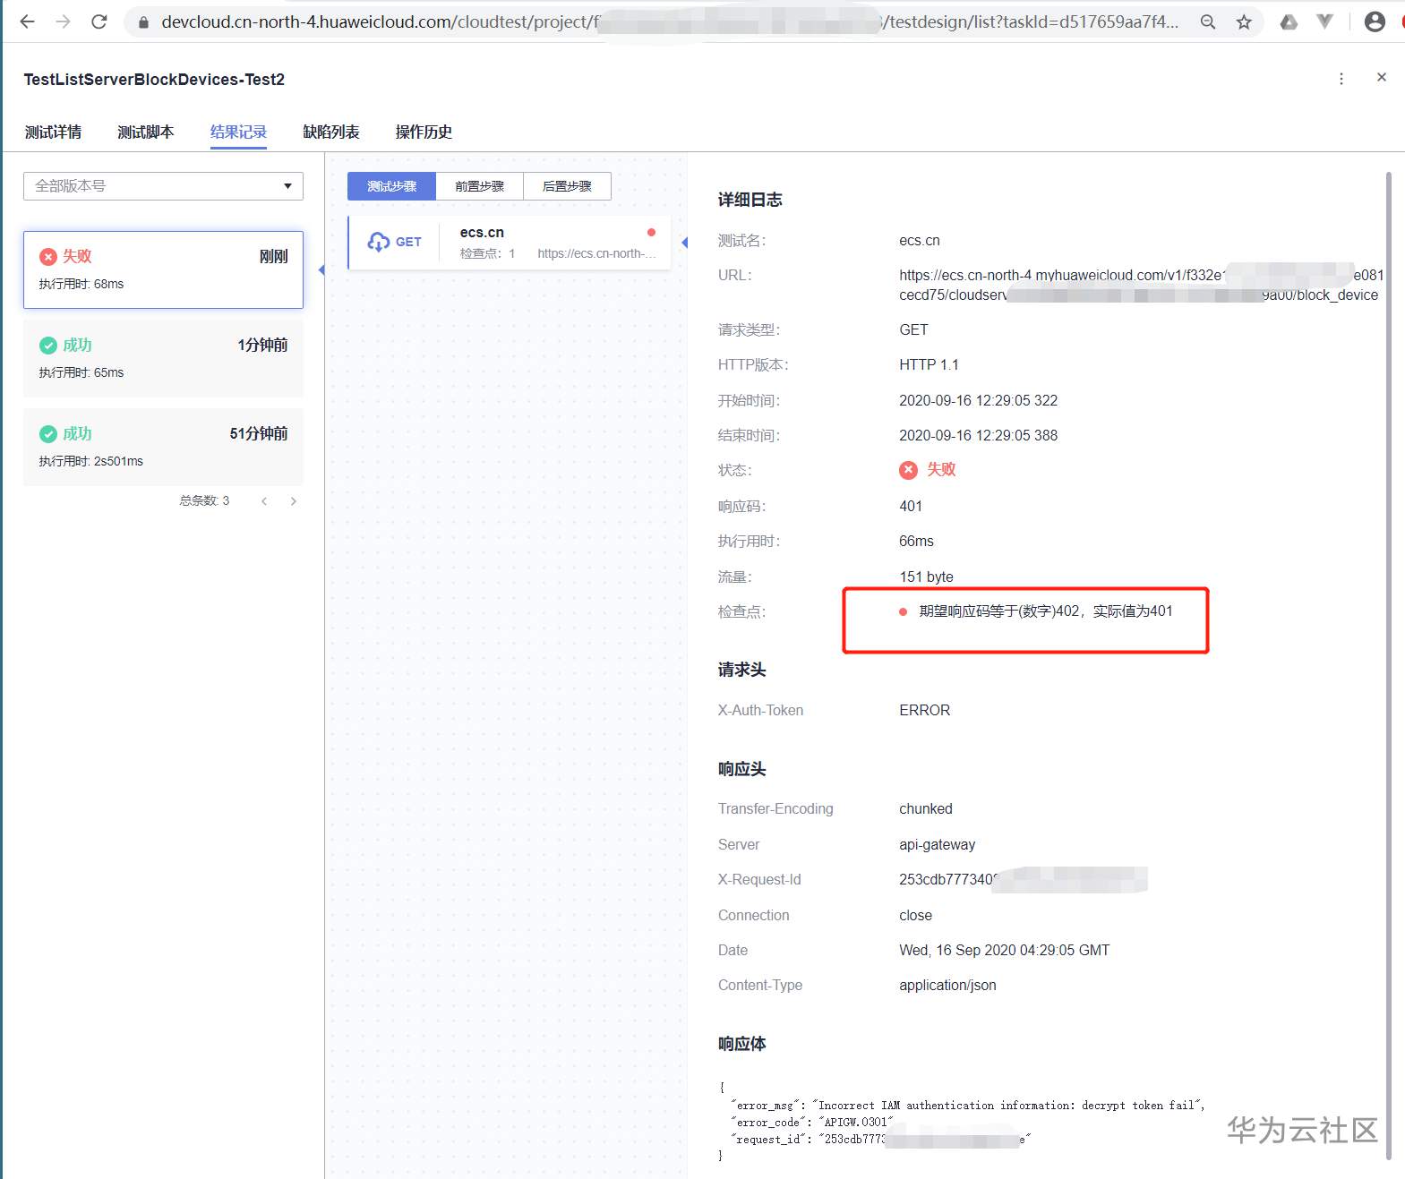Click the response code value 401
The image size is (1405, 1179).
pos(911,507)
